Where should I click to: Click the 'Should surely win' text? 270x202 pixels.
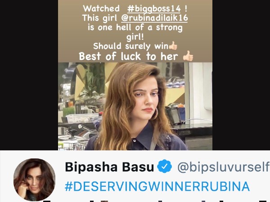coord(130,46)
